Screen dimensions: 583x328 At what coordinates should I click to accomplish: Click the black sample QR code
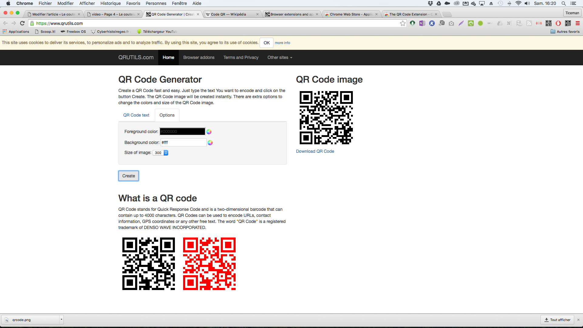tap(148, 264)
